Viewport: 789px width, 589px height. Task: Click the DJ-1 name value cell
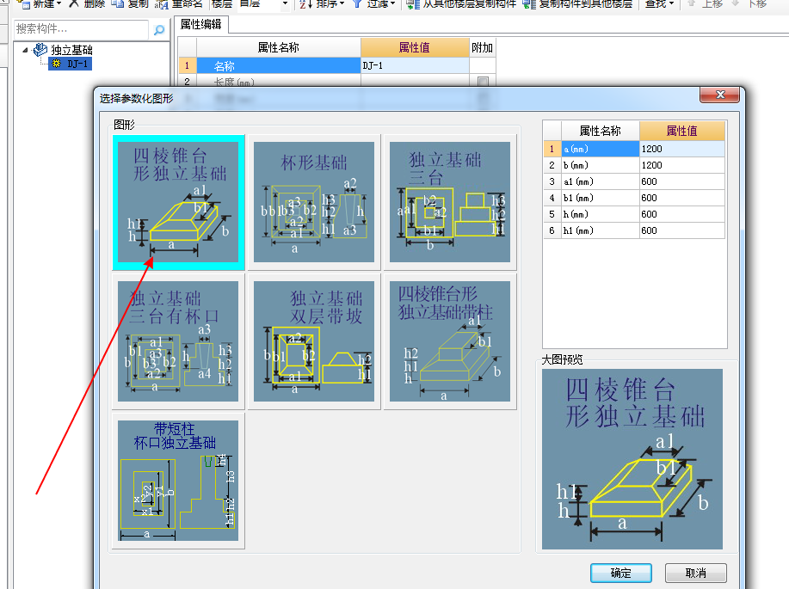point(415,66)
